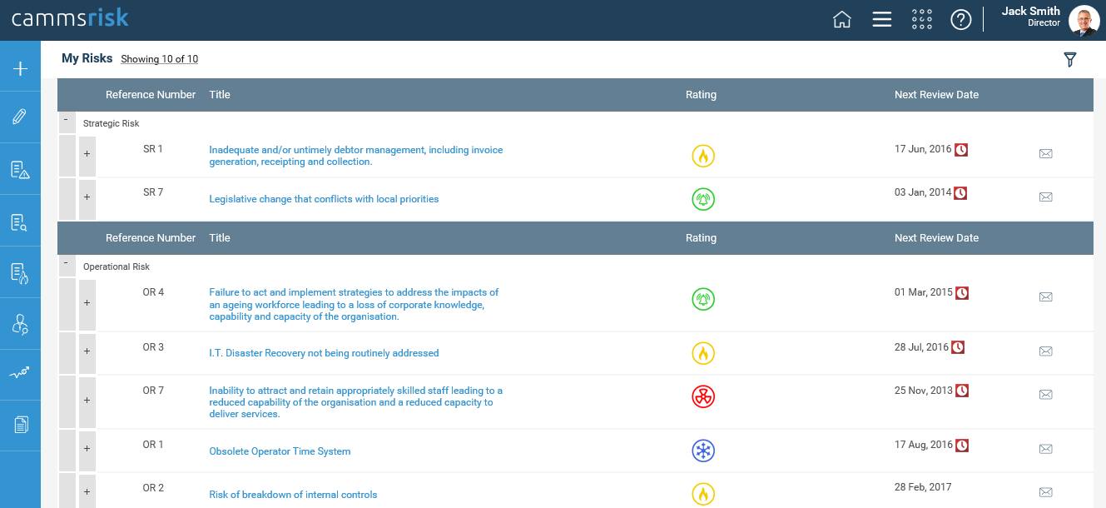The image size is (1106, 508).
Task: Expand the OR 3 risk row
Action: click(87, 351)
